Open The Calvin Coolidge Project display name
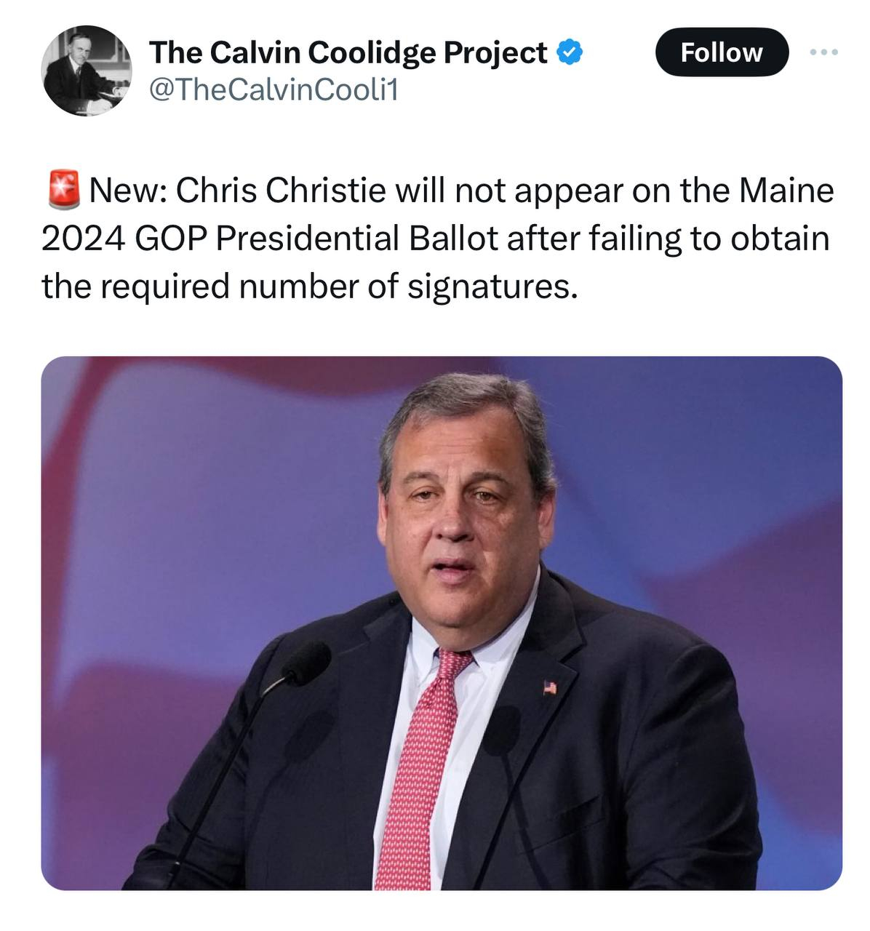 point(348,52)
